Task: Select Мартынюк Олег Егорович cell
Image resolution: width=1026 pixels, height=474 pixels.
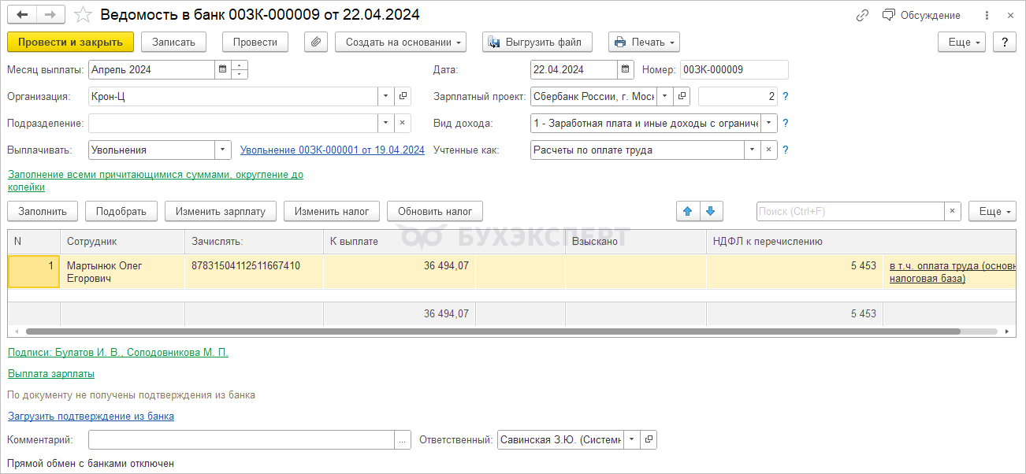Action: [122, 272]
